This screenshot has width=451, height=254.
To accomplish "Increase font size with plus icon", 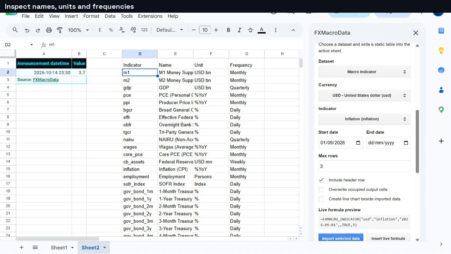I will coord(216,30).
